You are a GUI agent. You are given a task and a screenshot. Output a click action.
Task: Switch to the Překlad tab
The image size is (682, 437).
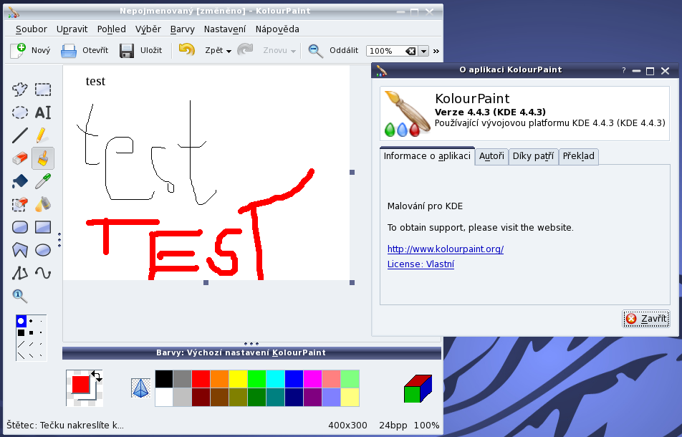(x=579, y=156)
